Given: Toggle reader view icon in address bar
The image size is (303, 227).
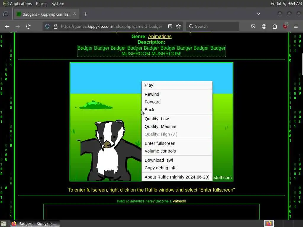Looking at the screenshot, I should tap(170, 26).
